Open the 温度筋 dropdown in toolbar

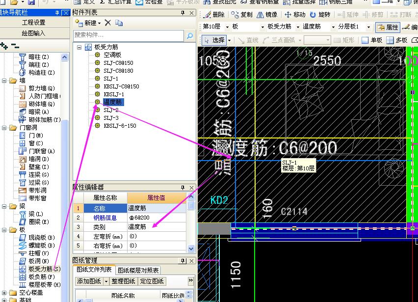click(333, 27)
